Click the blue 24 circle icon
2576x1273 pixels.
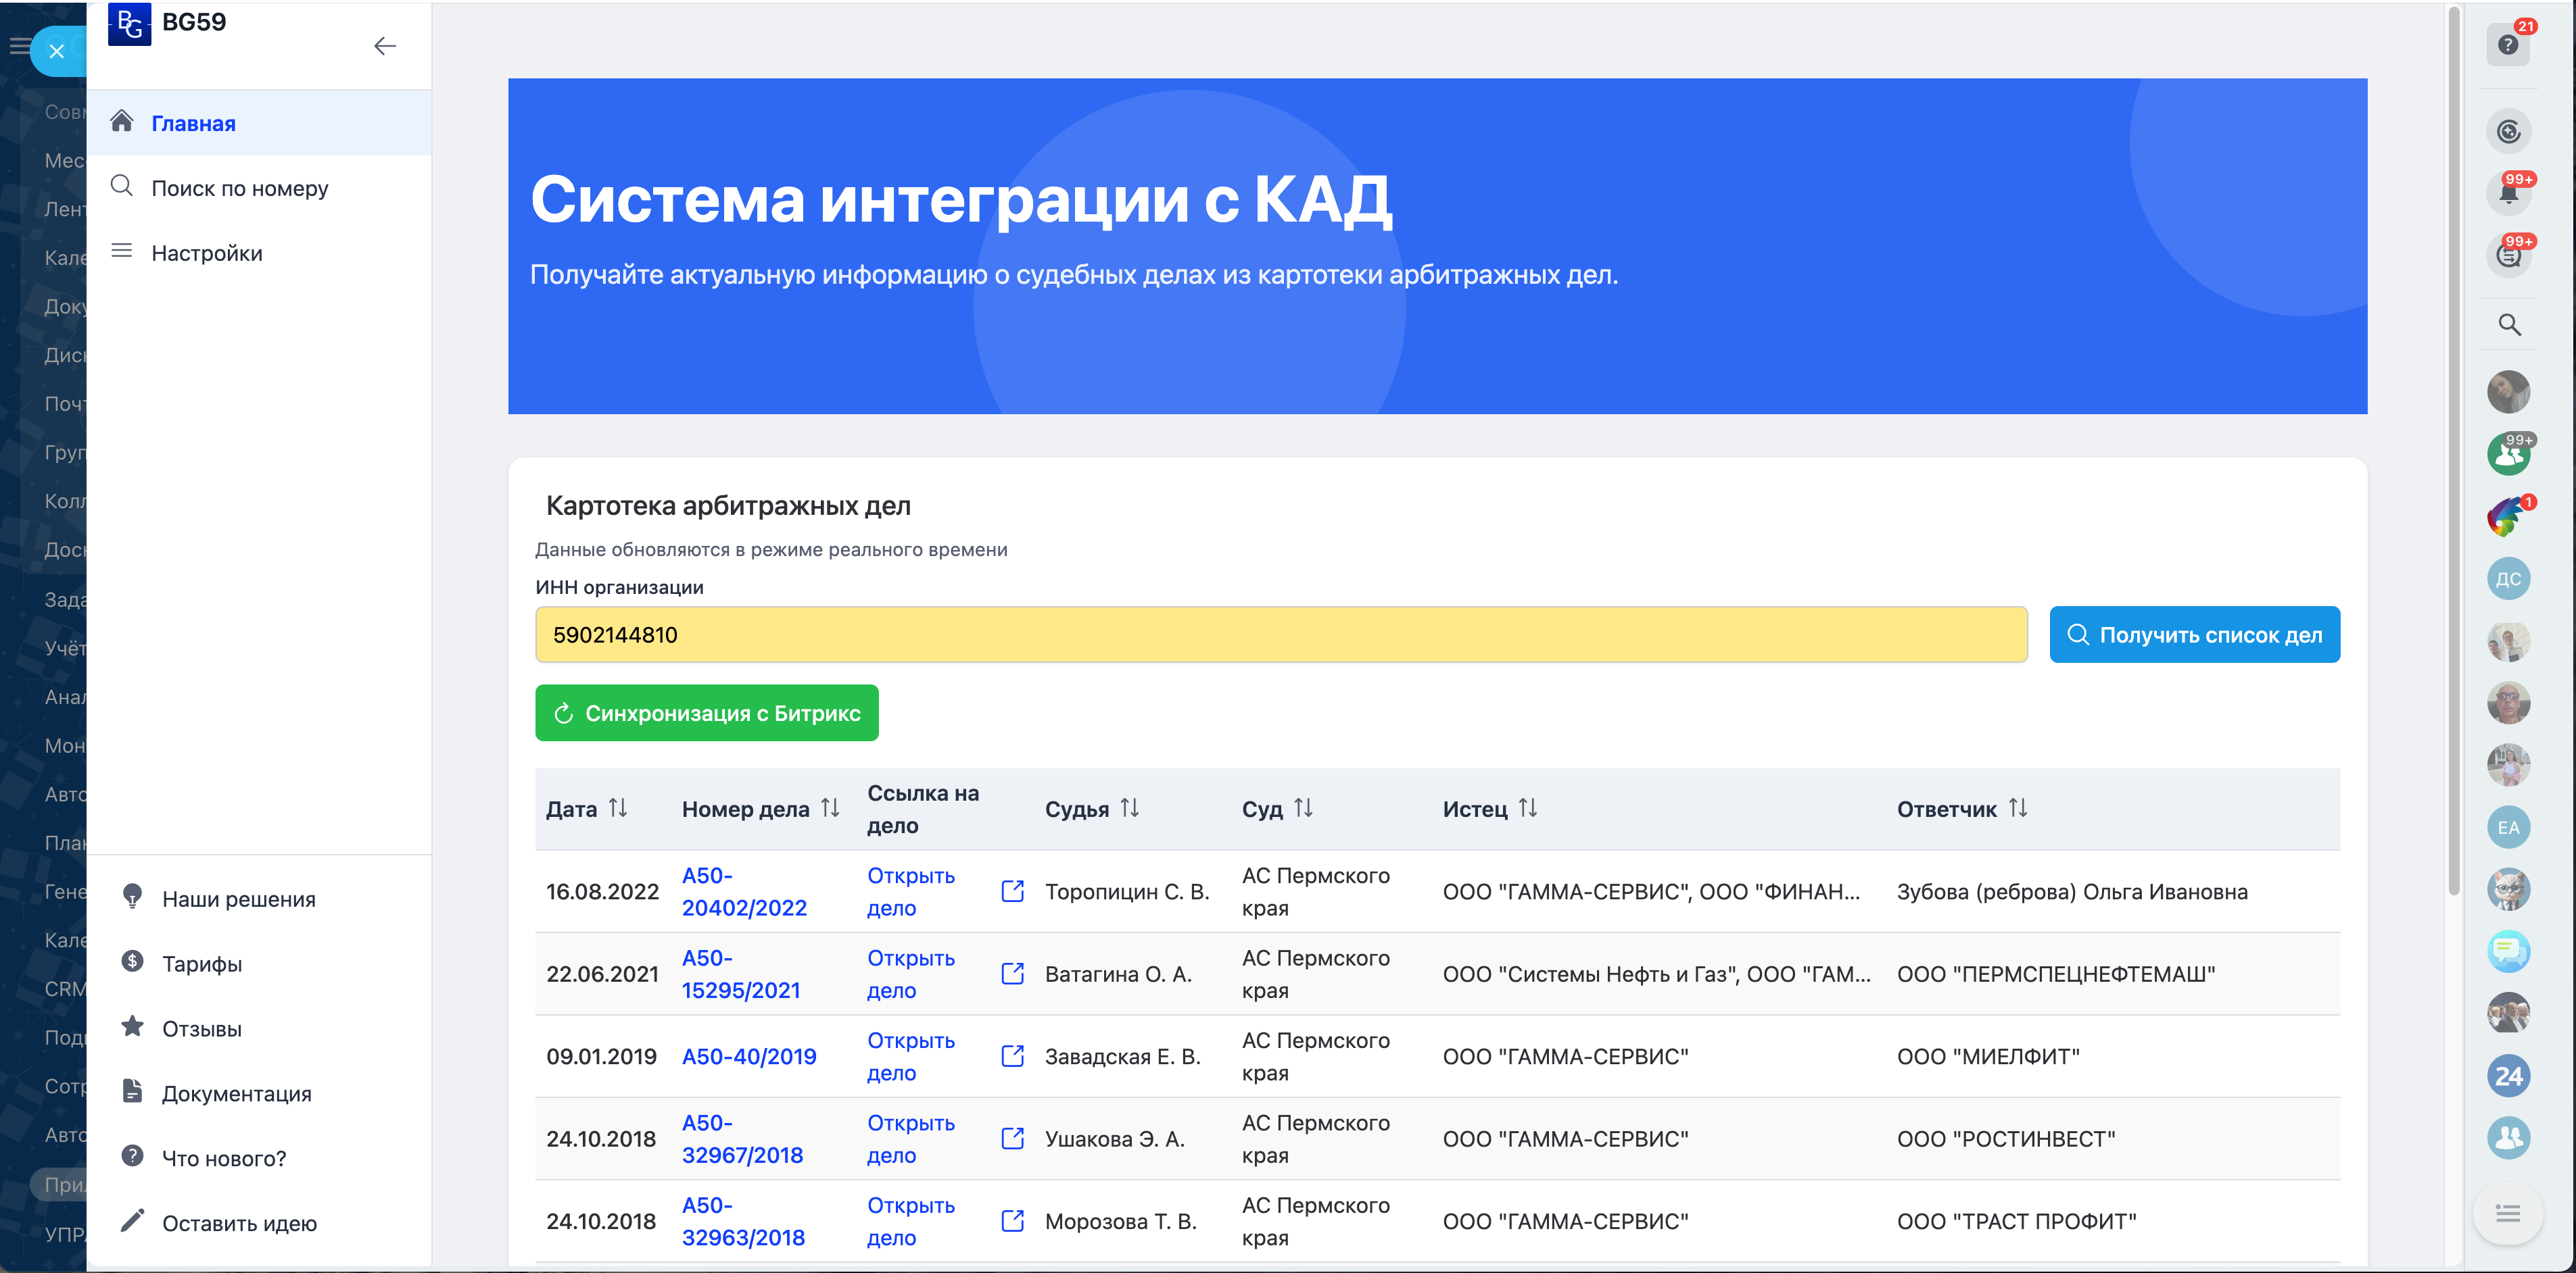2508,1076
